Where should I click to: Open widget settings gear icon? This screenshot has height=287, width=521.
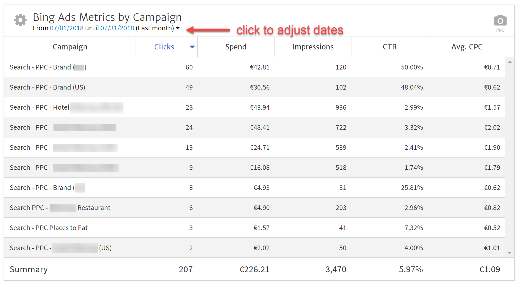20,20
